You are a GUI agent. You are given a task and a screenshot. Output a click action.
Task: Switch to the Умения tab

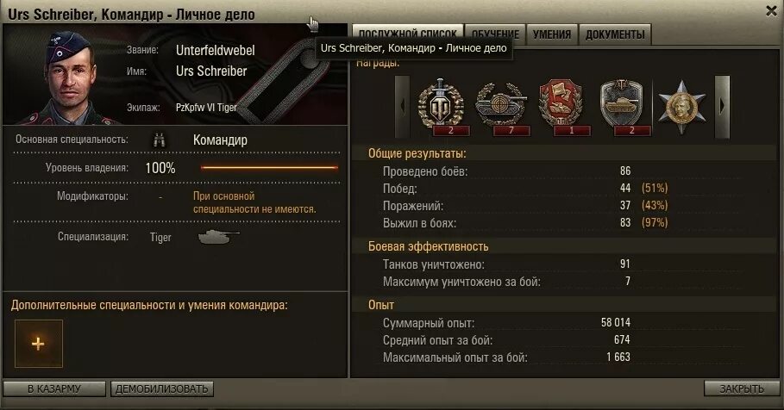coord(551,34)
